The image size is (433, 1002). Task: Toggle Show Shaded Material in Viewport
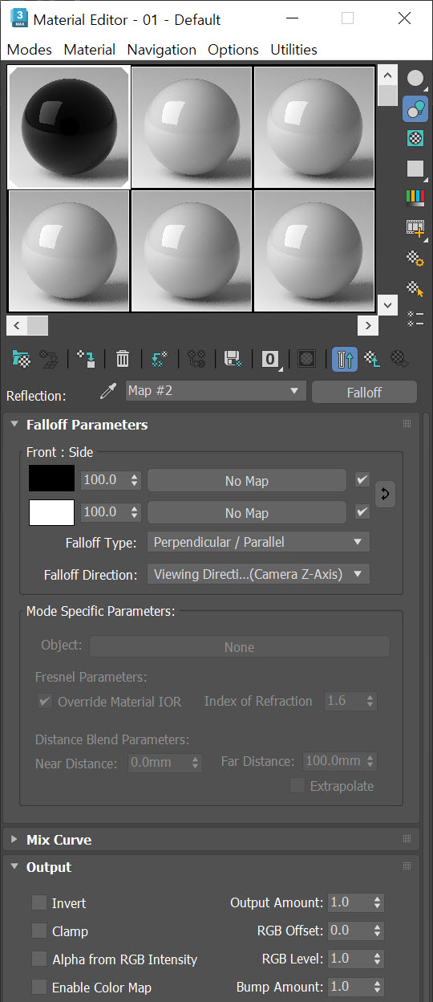click(x=306, y=359)
